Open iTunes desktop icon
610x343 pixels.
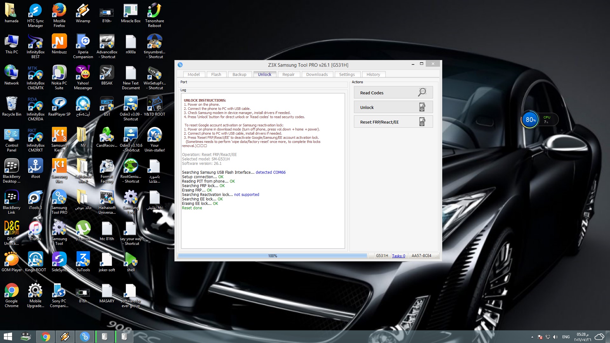35,231
